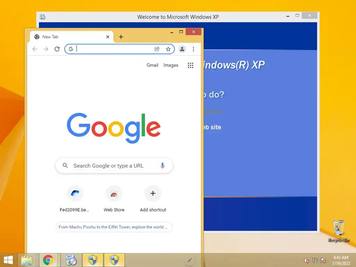Minimize the Welcome to Microsoft Windows XP window
Image resolution: width=356 pixels, height=267 pixels.
[x=288, y=16]
